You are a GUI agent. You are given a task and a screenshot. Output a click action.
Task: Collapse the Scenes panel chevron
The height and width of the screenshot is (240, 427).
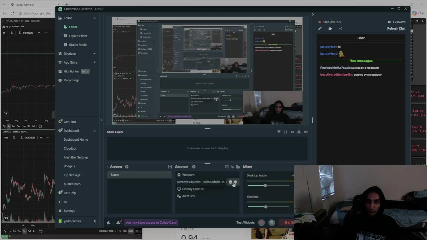108,167
